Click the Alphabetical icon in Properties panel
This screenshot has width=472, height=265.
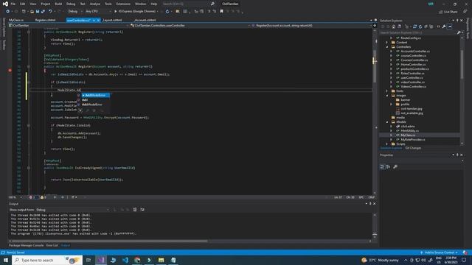[389, 167]
